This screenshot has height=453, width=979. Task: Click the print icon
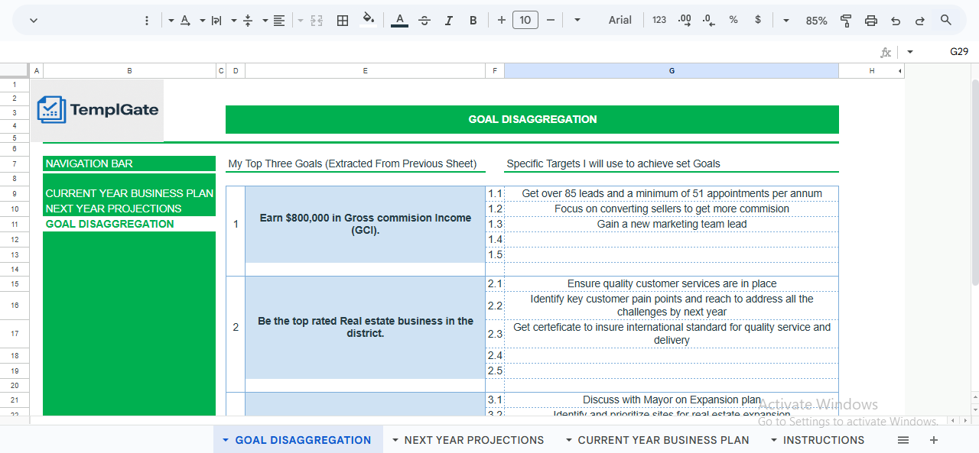click(x=871, y=21)
